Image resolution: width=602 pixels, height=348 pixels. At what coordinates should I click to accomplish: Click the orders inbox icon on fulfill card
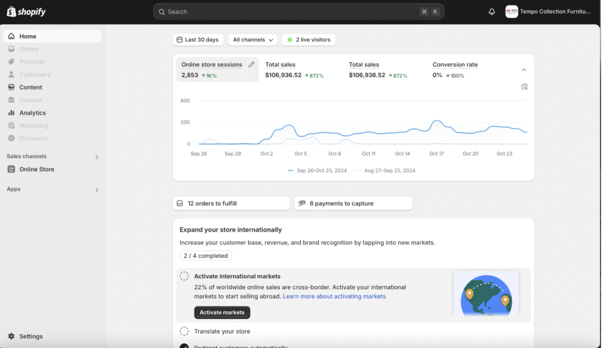coord(180,203)
